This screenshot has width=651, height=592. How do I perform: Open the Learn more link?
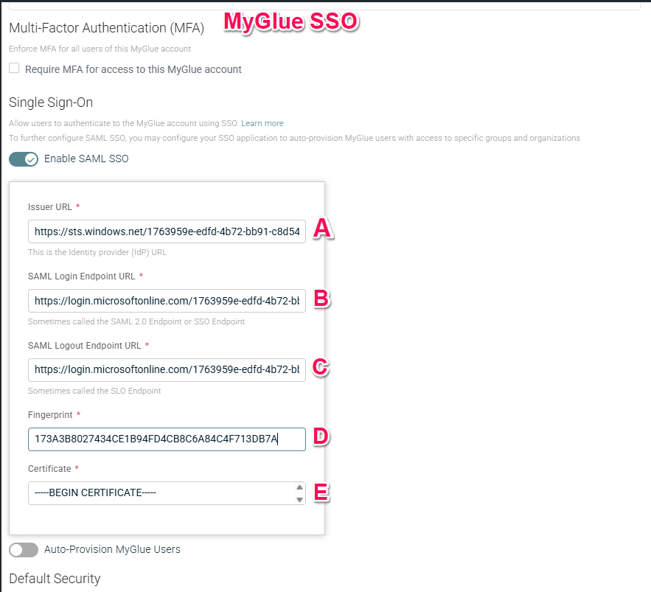[x=262, y=123]
